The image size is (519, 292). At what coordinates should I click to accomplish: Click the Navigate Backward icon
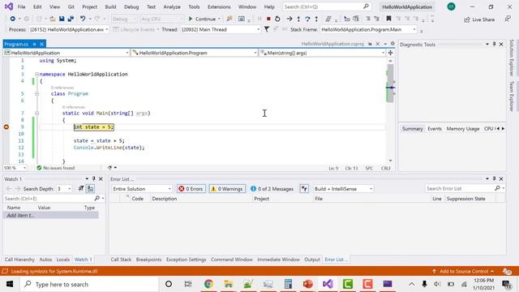pyautogui.click(x=12, y=19)
